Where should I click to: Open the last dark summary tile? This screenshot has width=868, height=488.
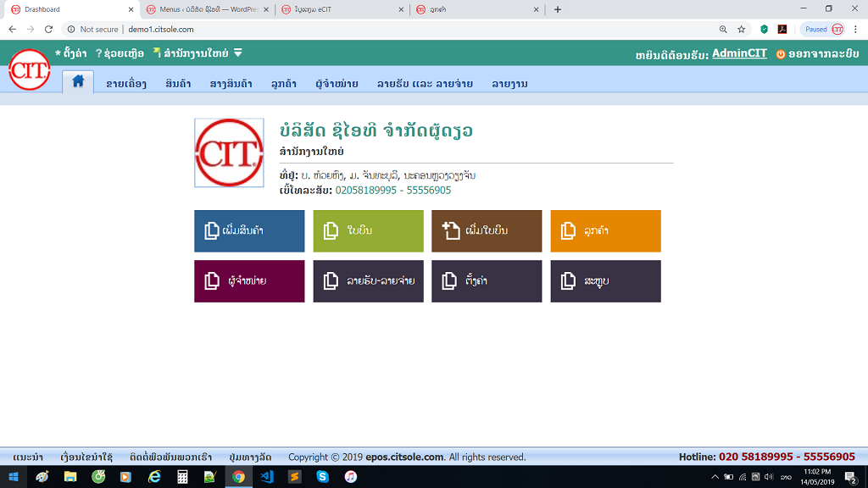[x=605, y=281]
